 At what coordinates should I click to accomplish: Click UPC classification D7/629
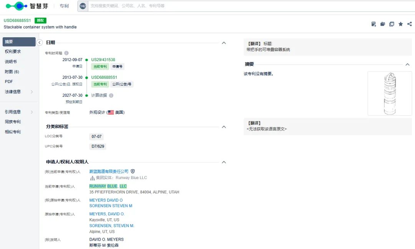point(98,146)
